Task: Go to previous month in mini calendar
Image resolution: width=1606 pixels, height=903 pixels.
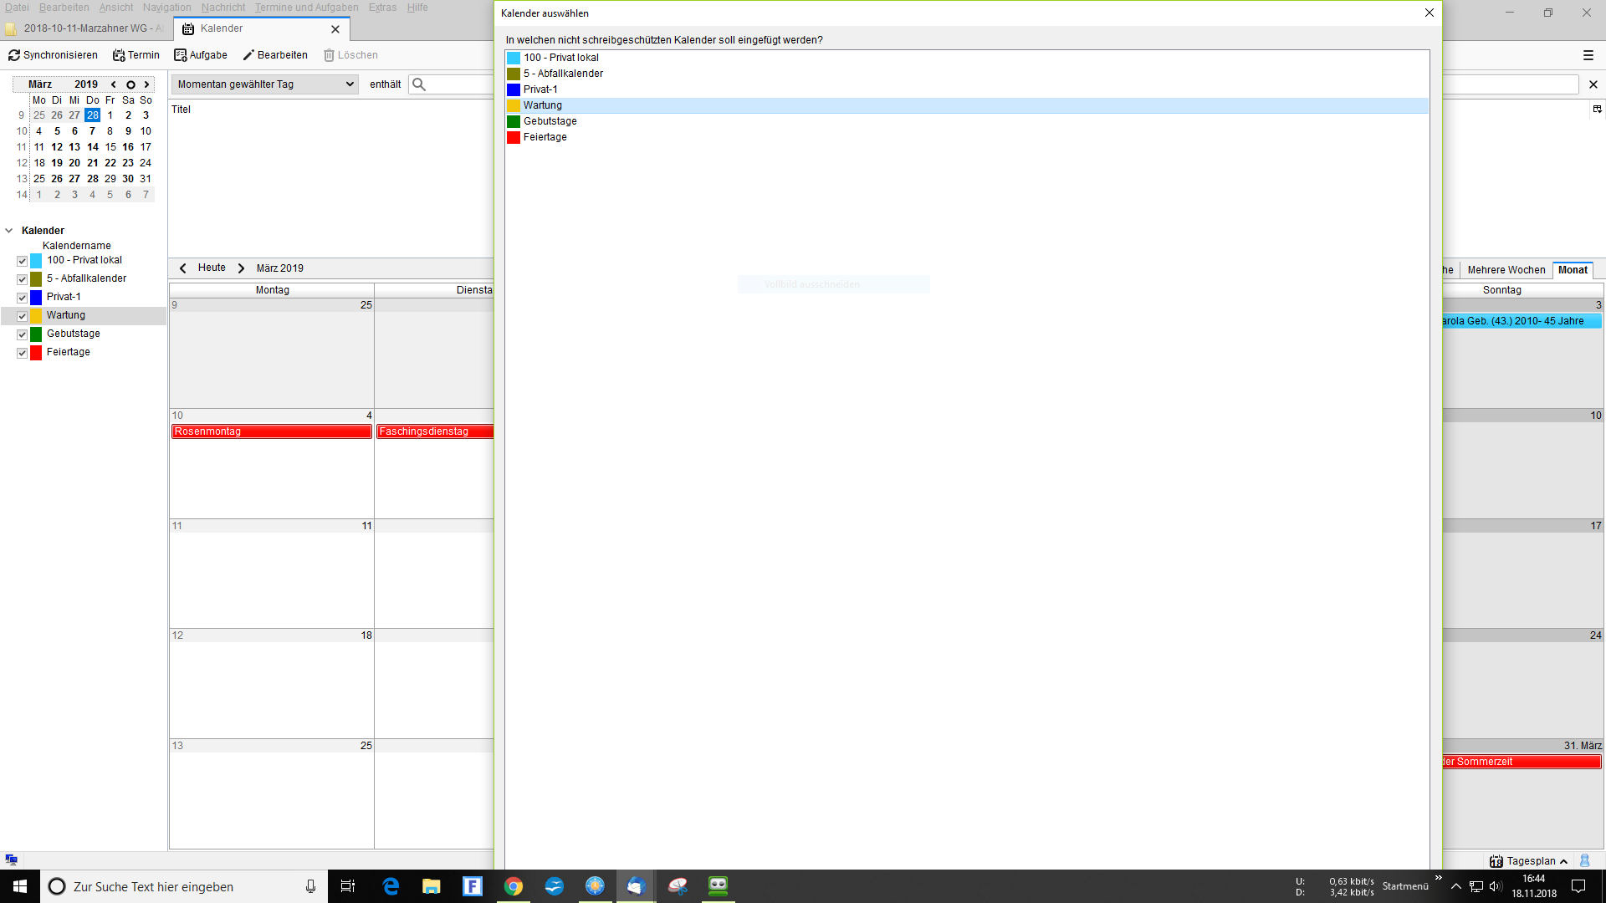Action: 114,84
